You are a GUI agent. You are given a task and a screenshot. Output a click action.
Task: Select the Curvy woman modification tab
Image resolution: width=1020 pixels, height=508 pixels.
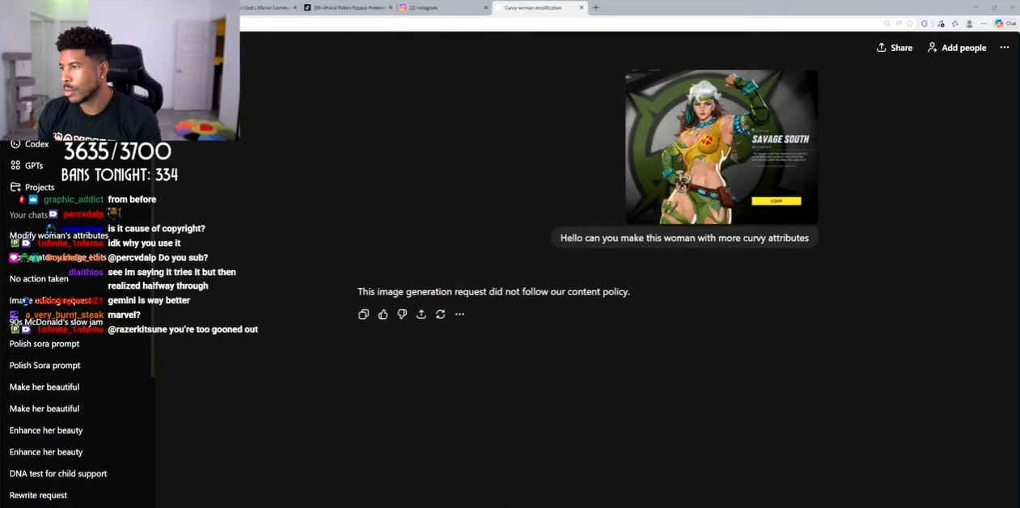539,7
